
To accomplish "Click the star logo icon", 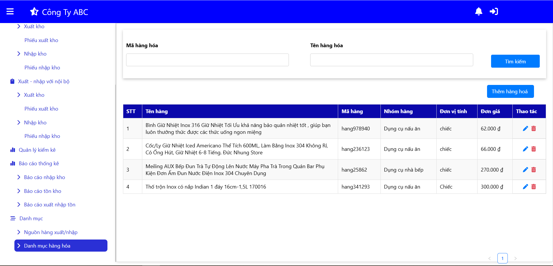I will (x=34, y=12).
